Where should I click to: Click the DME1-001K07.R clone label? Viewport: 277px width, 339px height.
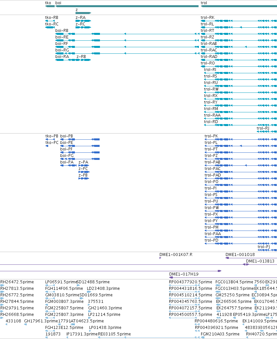tap(176, 255)
